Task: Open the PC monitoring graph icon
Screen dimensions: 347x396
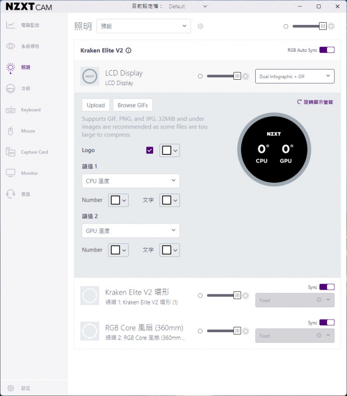Action: tap(10, 25)
